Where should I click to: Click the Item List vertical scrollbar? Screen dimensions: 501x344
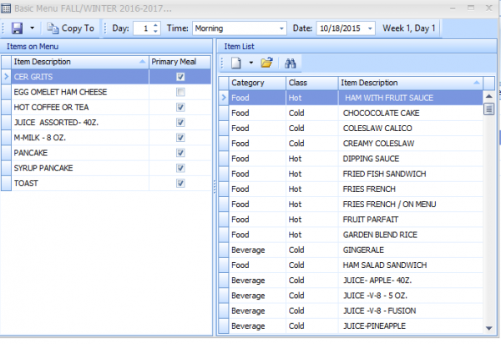[488, 209]
